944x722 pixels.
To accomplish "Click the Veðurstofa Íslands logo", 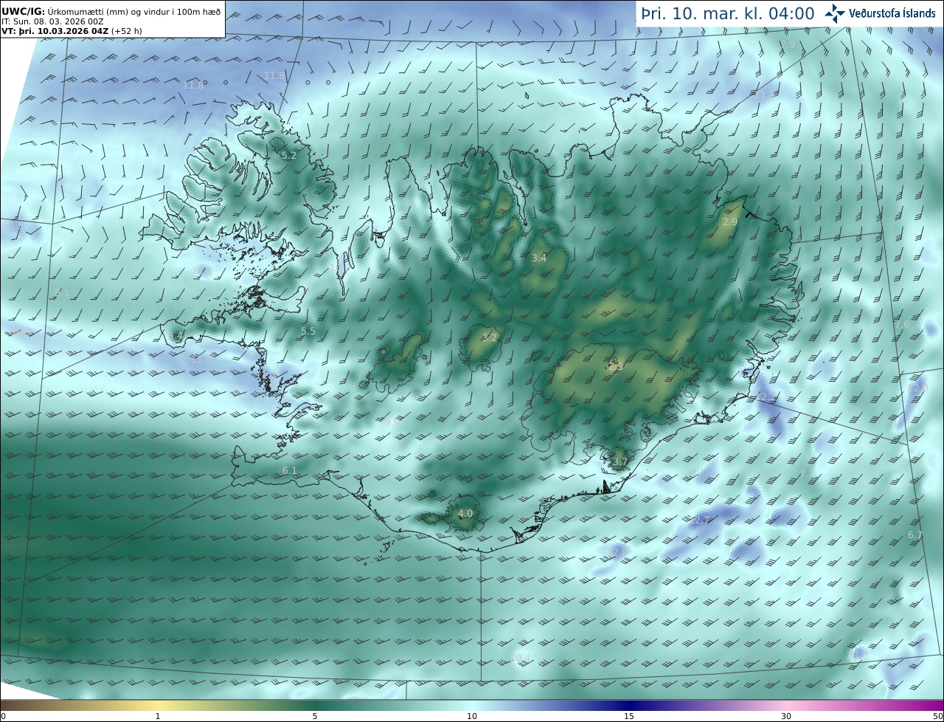I will (880, 13).
